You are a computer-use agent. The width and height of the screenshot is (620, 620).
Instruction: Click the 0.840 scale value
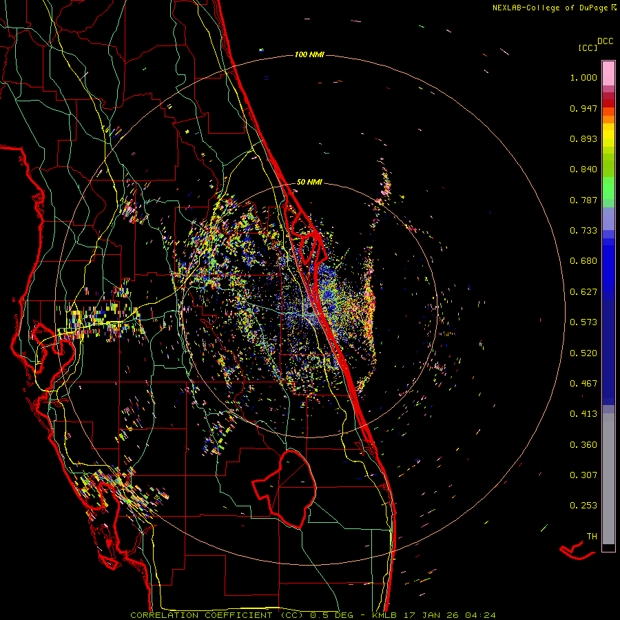point(583,169)
